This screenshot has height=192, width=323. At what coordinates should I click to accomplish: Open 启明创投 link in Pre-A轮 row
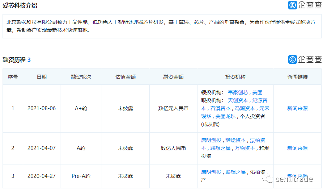[211, 172]
